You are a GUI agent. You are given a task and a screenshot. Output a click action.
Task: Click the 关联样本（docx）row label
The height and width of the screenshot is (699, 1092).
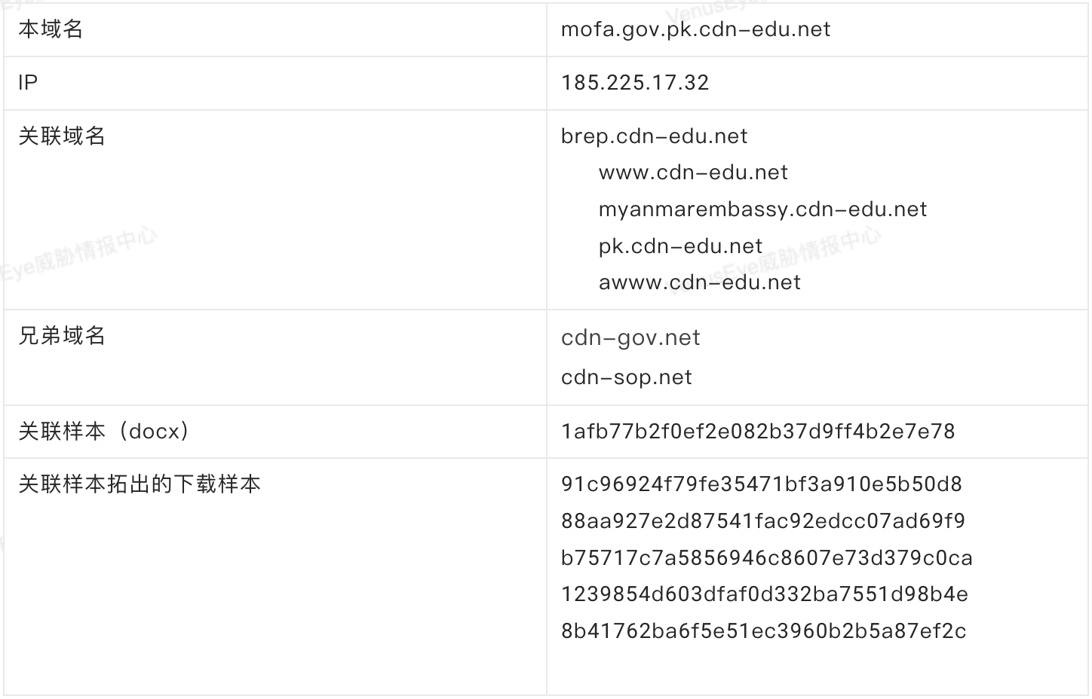104,432
